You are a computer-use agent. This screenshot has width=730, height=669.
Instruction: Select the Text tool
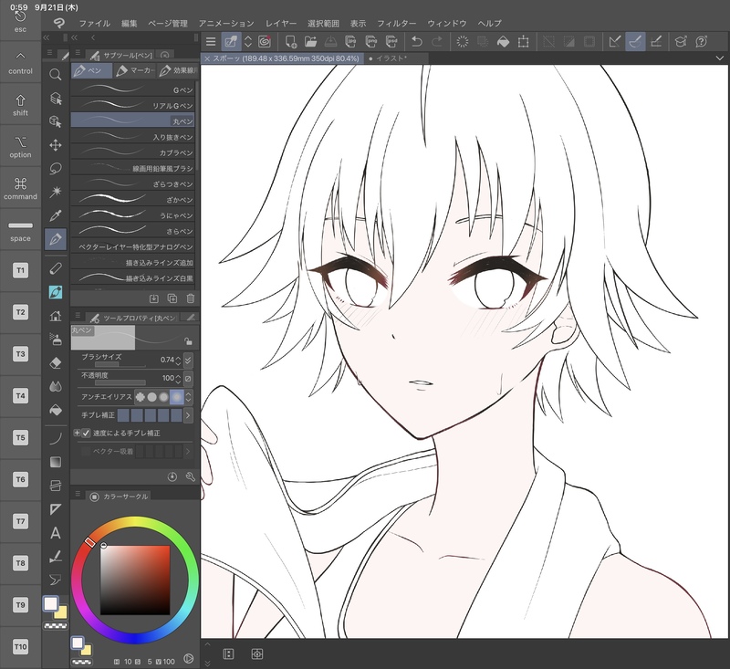pyautogui.click(x=56, y=533)
